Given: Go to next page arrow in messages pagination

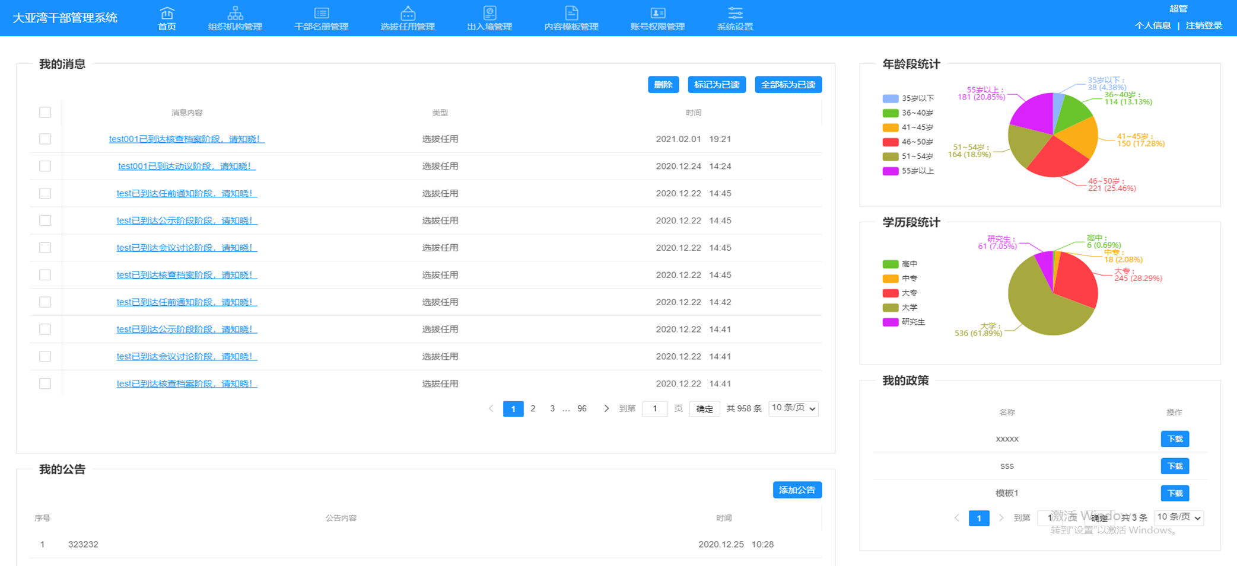Looking at the screenshot, I should pos(606,408).
